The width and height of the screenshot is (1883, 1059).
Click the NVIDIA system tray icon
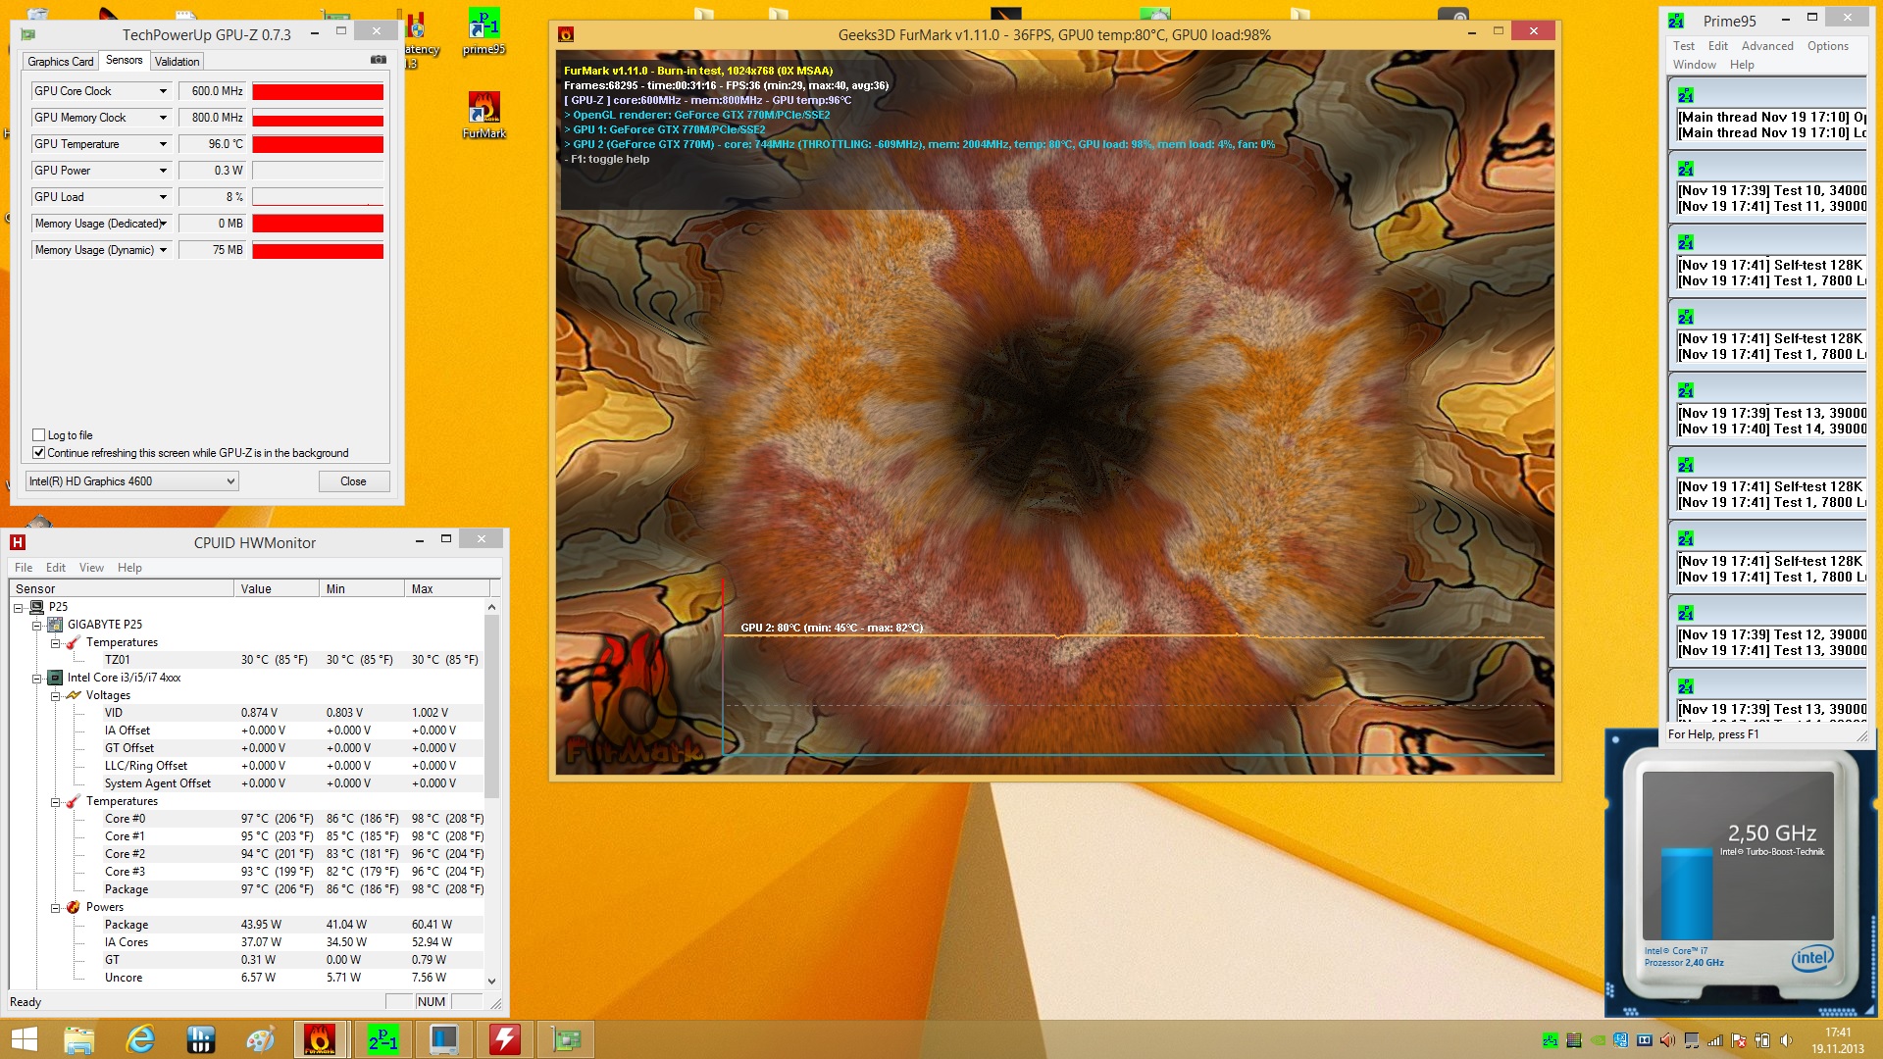[x=1598, y=1040]
